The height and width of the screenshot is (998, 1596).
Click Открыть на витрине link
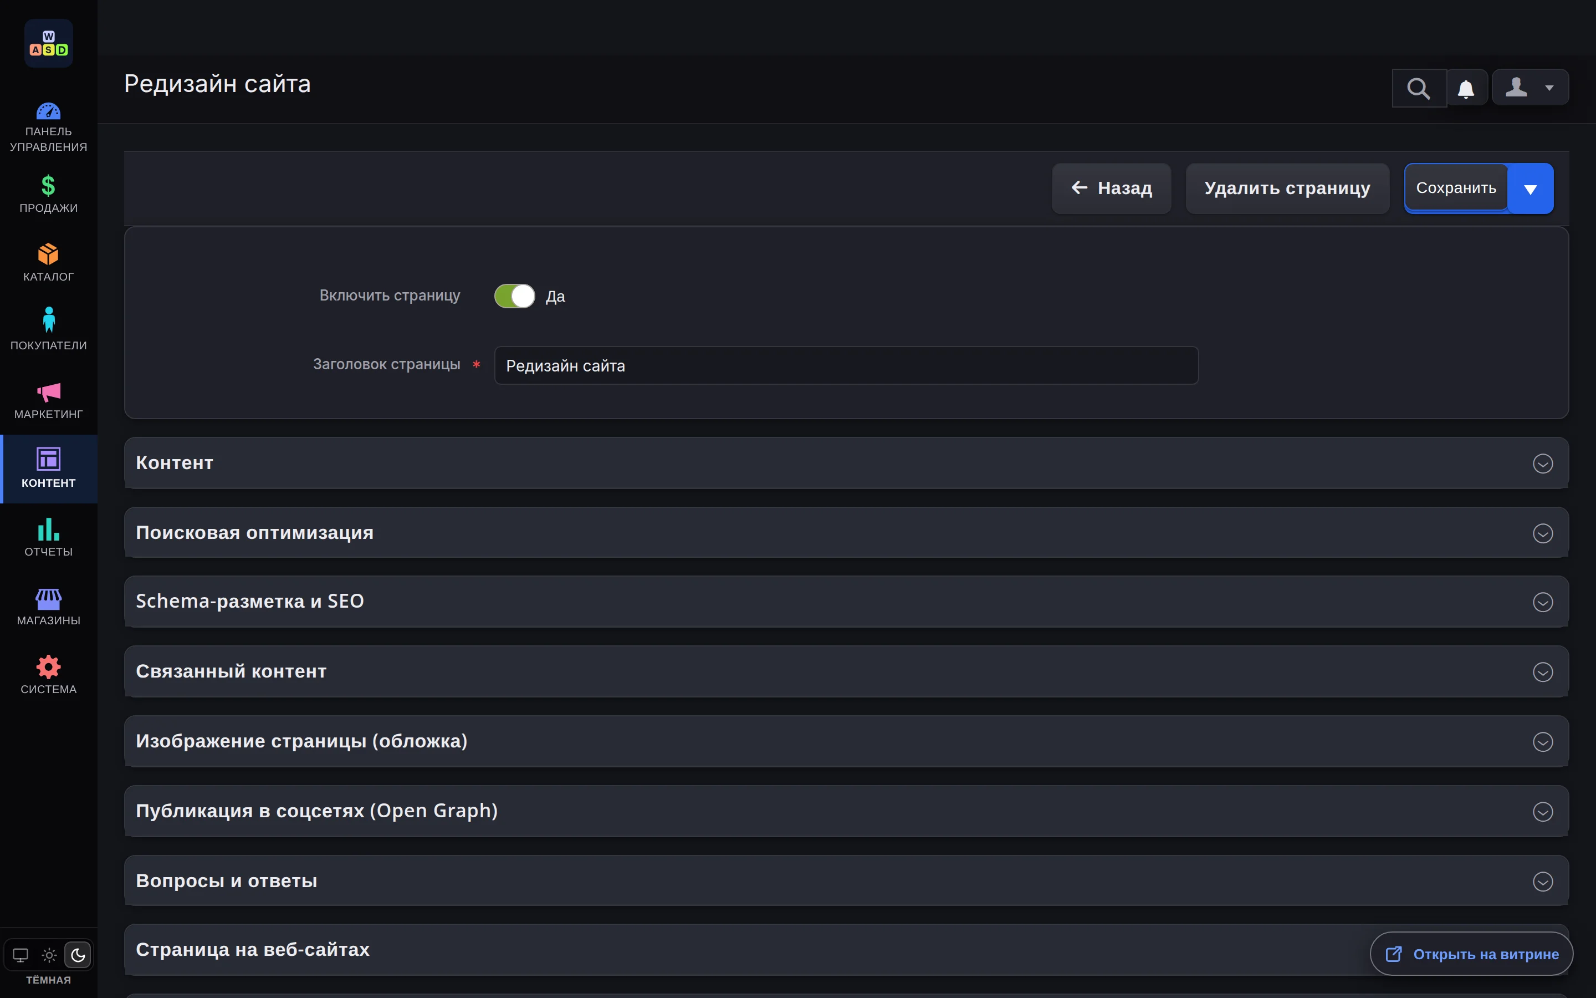(x=1471, y=954)
